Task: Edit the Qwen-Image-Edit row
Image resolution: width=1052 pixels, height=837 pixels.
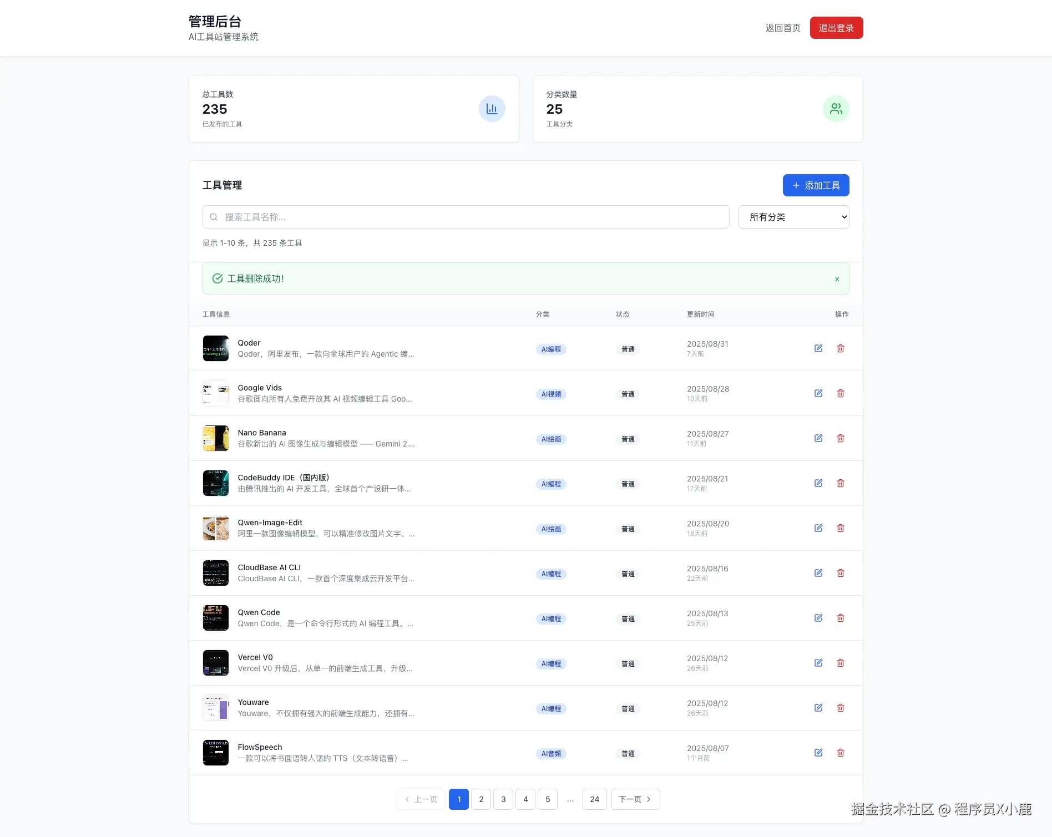Action: [818, 528]
